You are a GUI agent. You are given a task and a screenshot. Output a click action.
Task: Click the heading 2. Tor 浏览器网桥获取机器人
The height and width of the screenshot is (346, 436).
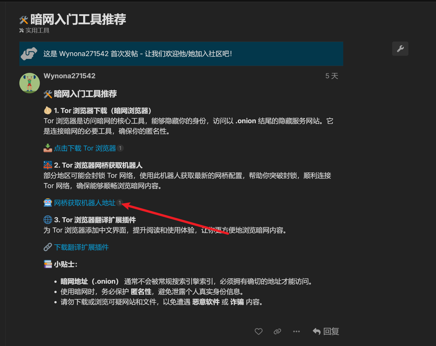point(98,165)
